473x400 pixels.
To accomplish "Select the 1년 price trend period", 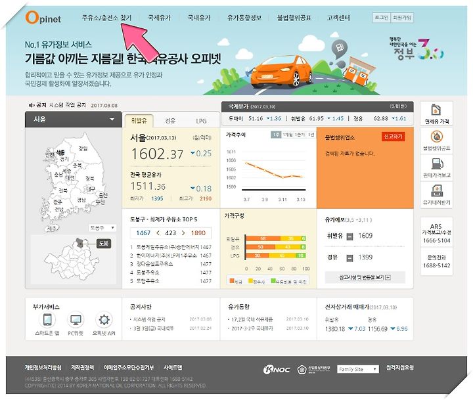I will [x=311, y=135].
